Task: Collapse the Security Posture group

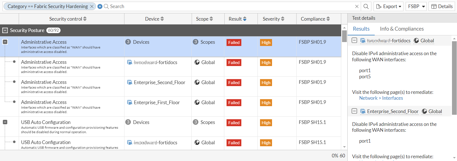Action: [x=5, y=30]
